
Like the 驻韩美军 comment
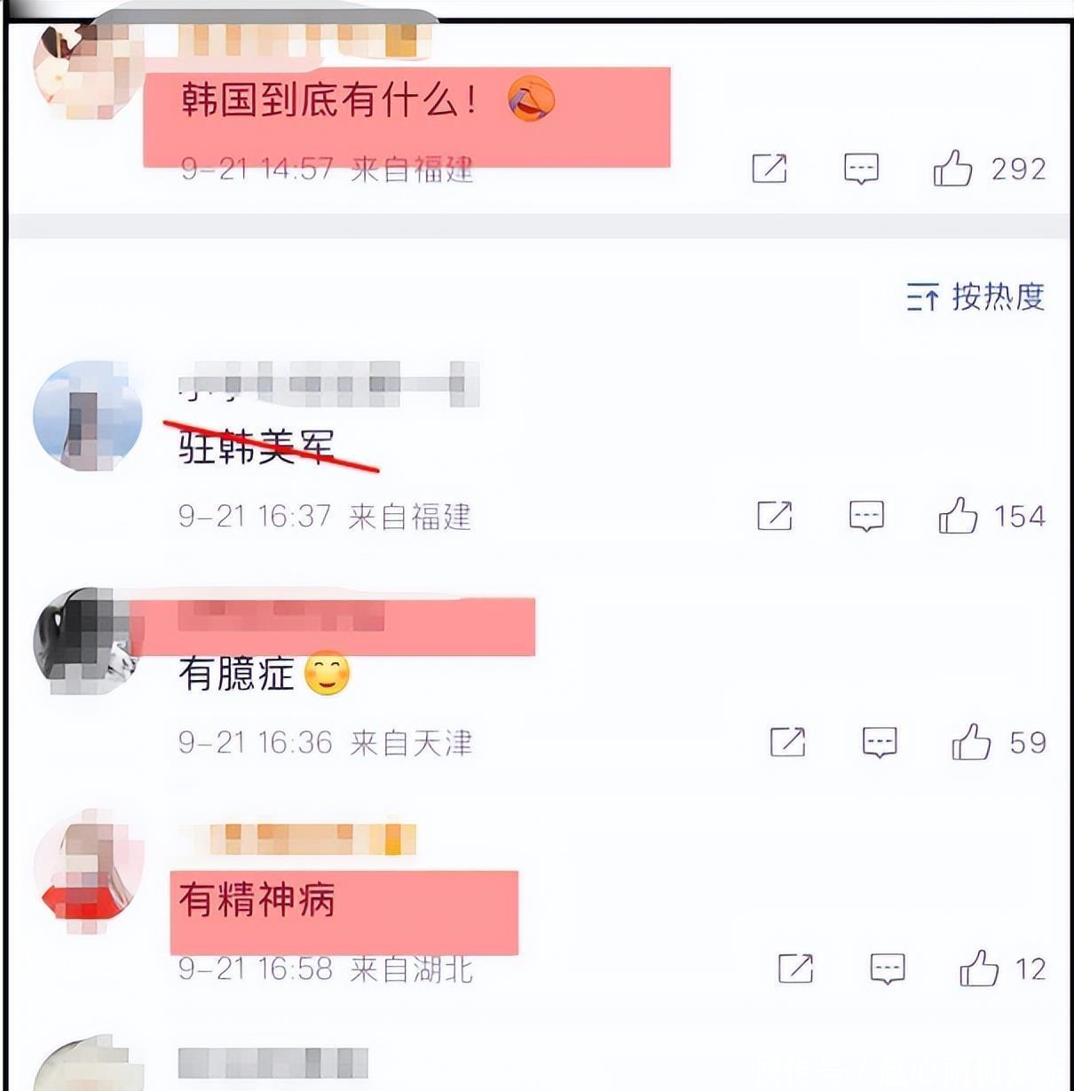coord(958,516)
